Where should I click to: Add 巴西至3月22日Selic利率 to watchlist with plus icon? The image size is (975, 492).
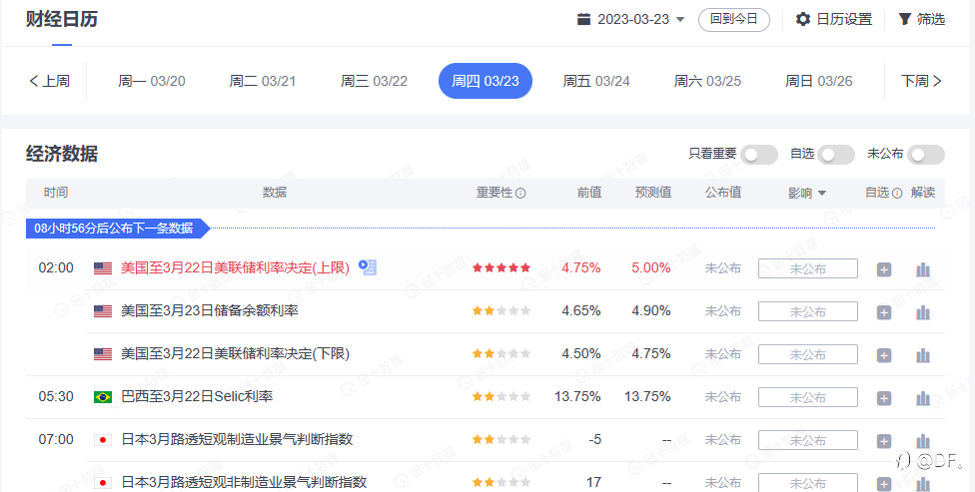[884, 398]
